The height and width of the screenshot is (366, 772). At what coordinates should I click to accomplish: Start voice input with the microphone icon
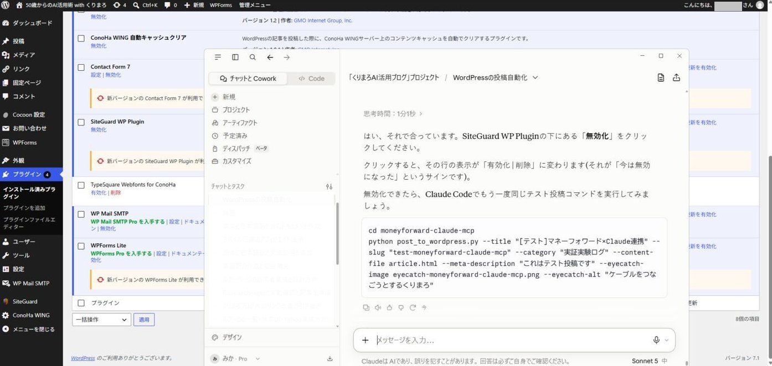tap(656, 340)
